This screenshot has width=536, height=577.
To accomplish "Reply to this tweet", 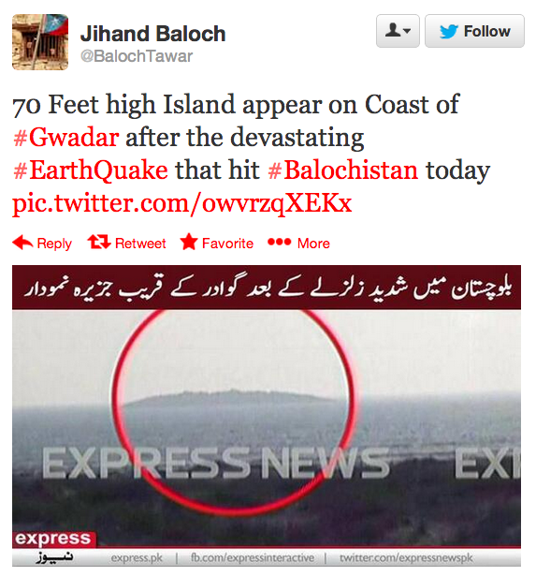I will [42, 244].
